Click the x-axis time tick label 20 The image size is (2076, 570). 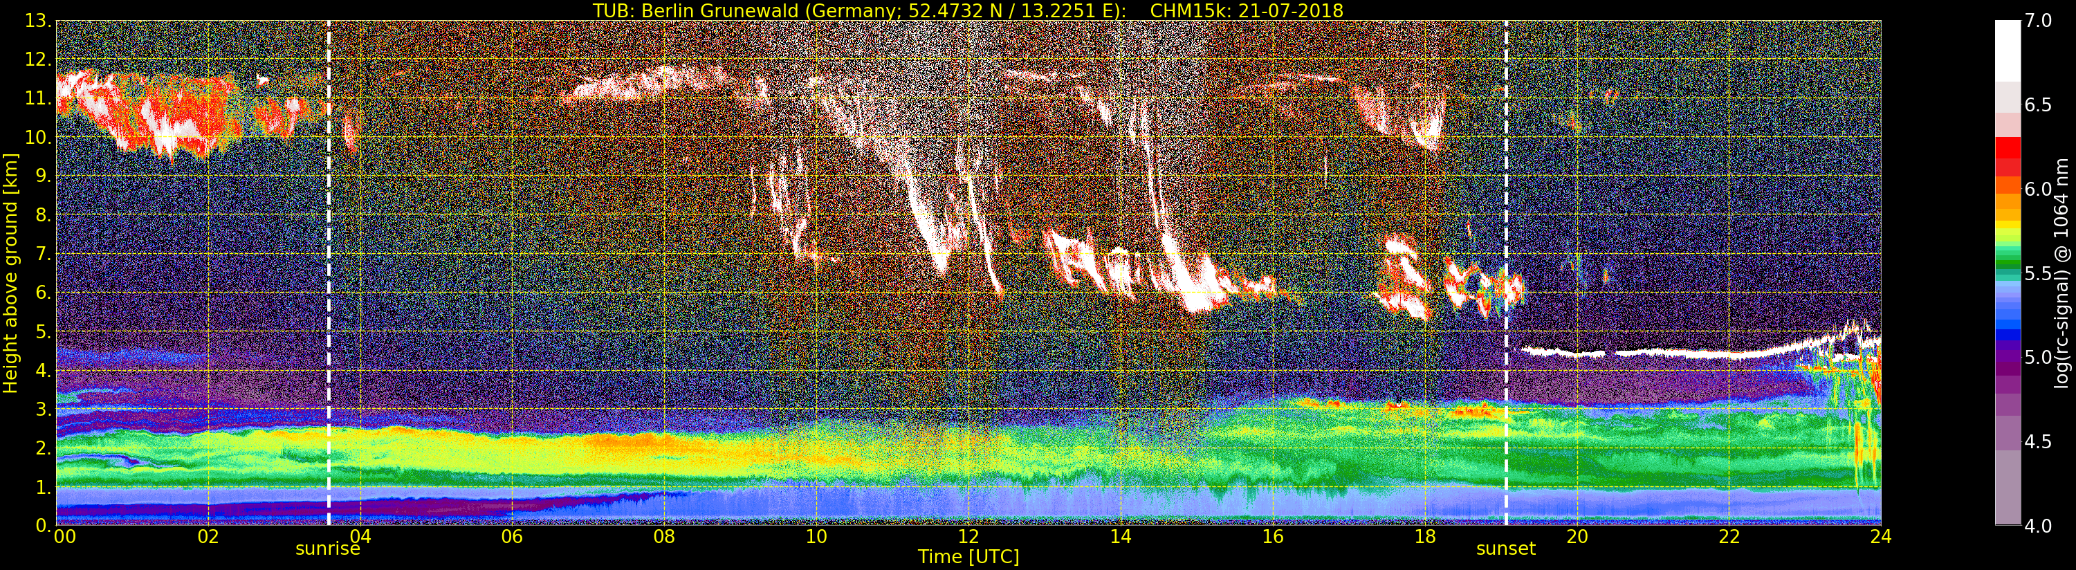coord(1577,537)
